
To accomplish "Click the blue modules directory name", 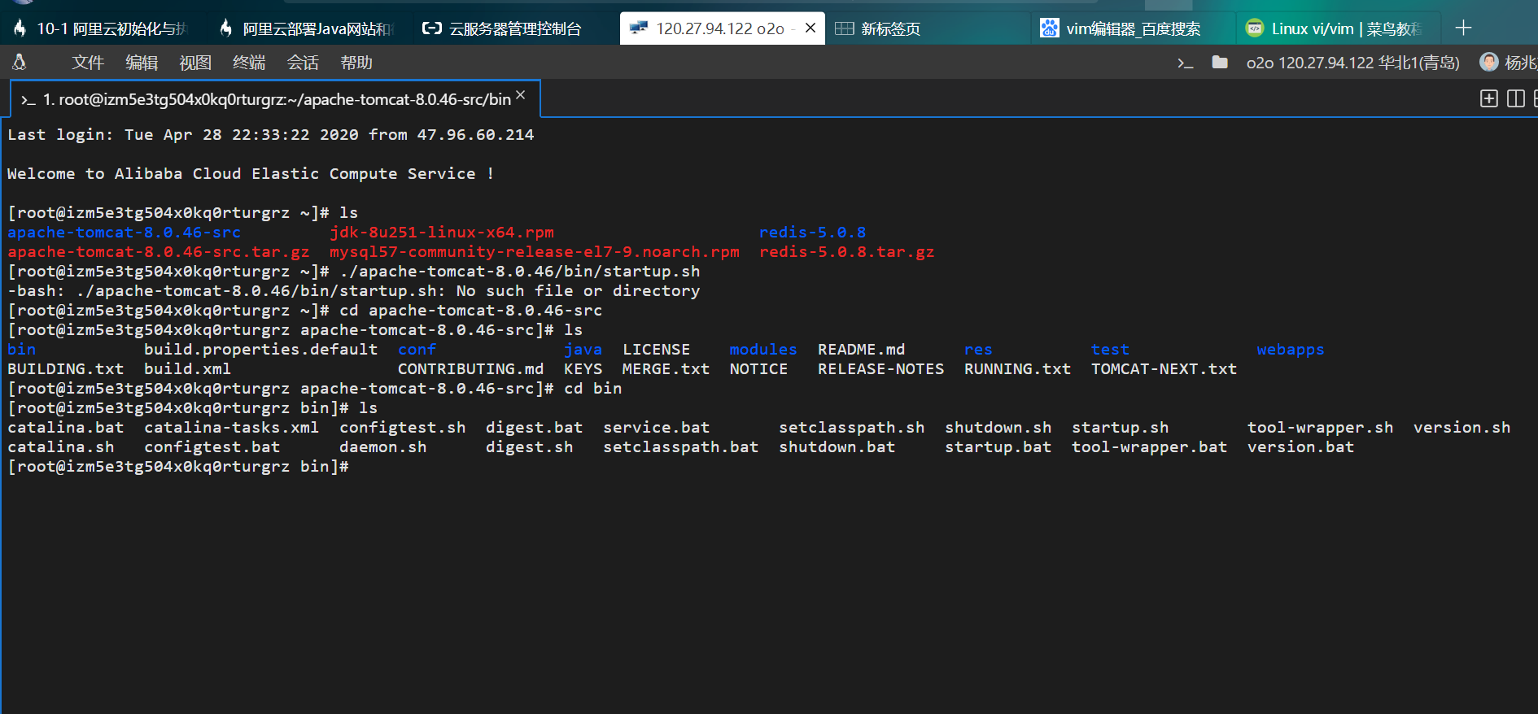I will 762,349.
